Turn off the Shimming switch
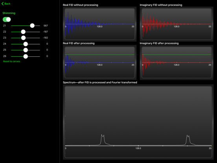This screenshot has width=217, height=163. pyautogui.click(x=7, y=19)
